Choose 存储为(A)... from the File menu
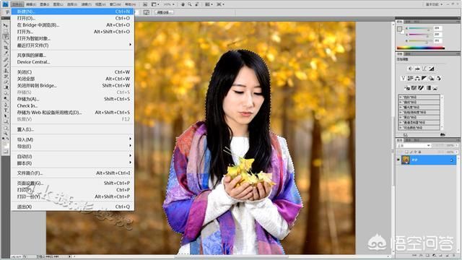Image resolution: width=462 pixels, height=260 pixels. click(73, 99)
